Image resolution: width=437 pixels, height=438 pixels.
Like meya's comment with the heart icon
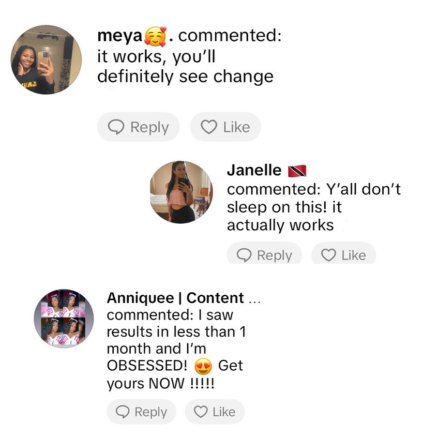pos(209,127)
